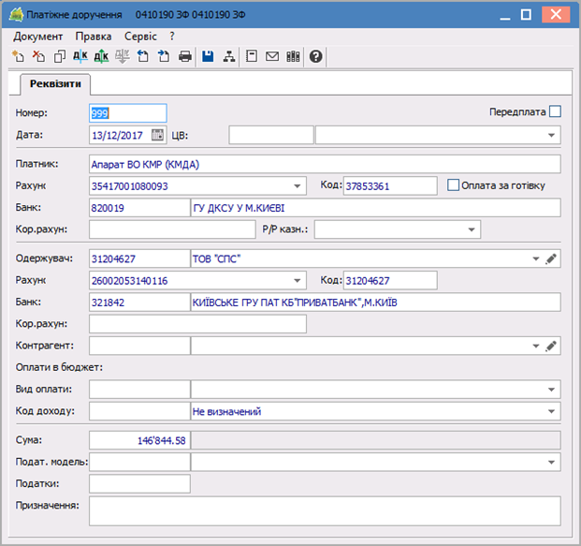This screenshot has height=546, width=581.
Task: Click the delete document icon with red X
Action: (37, 57)
